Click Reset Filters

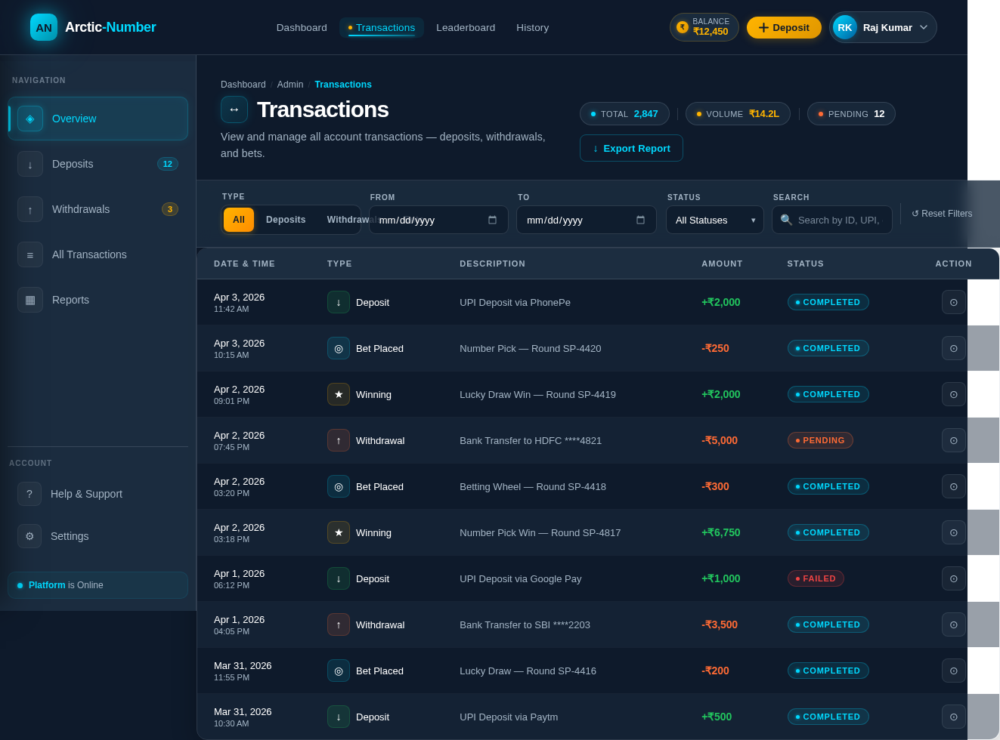[942, 214]
